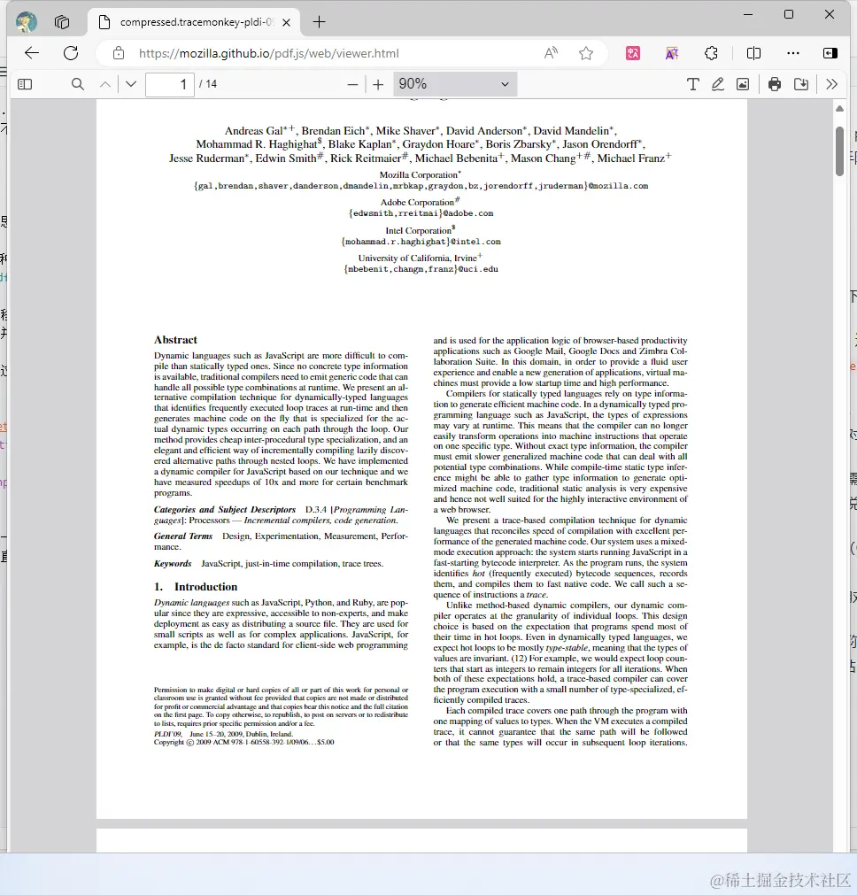Click the '/ 14' page count text
Viewport: 857px width, 895px height.
click(208, 84)
